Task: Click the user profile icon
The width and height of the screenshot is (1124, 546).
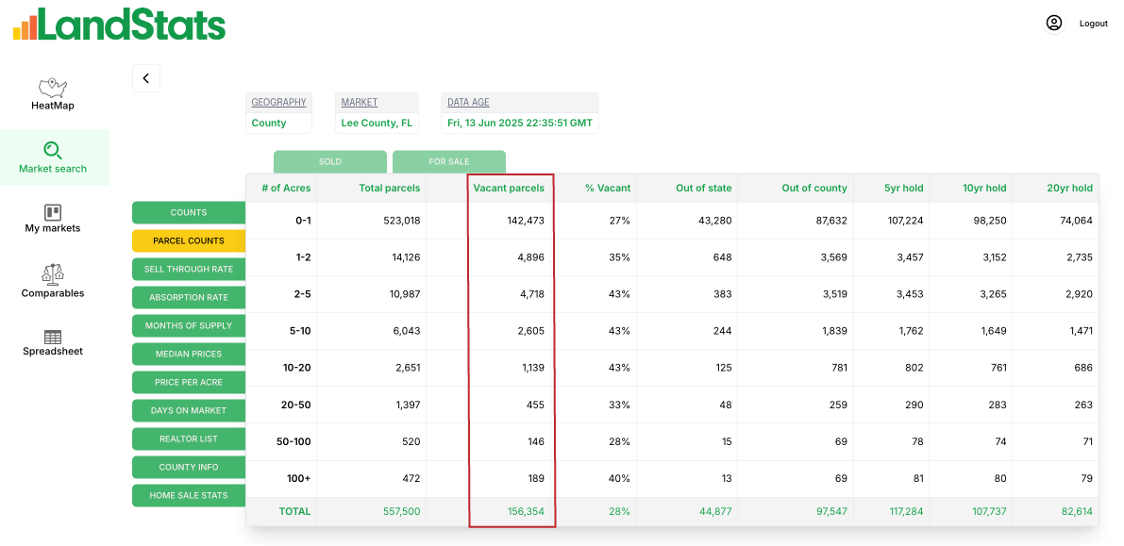Action: [1054, 23]
